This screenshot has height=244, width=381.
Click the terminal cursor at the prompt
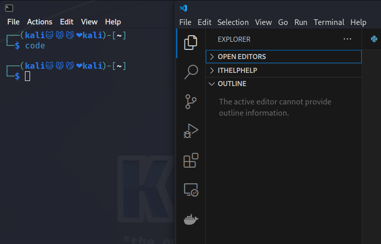point(28,76)
